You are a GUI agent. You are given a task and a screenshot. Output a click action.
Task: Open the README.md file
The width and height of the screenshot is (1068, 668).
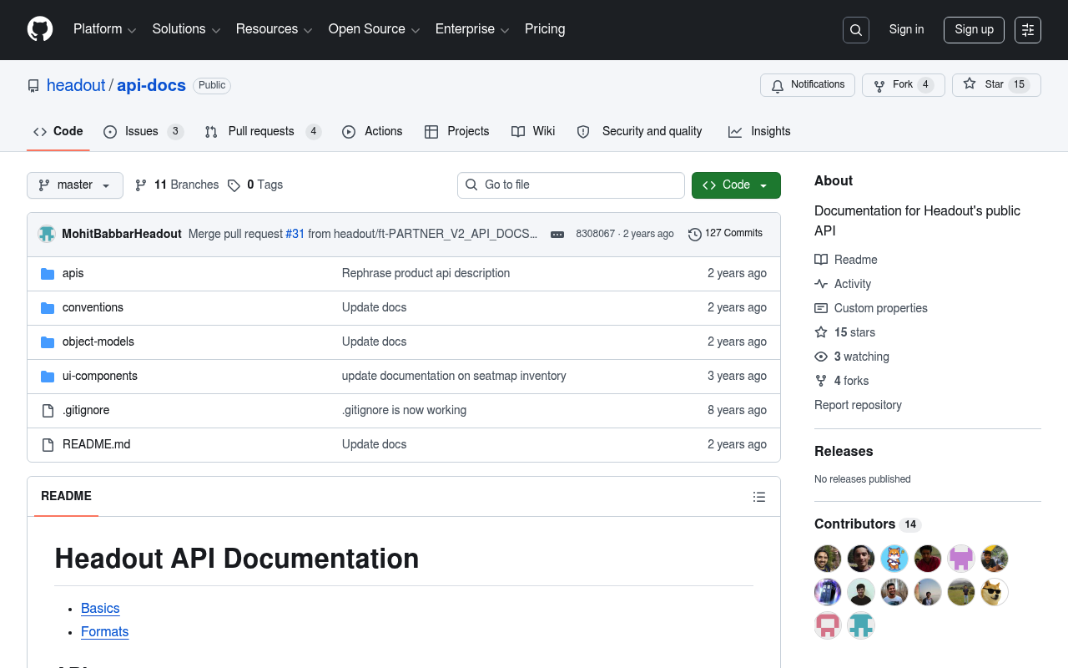pos(96,444)
